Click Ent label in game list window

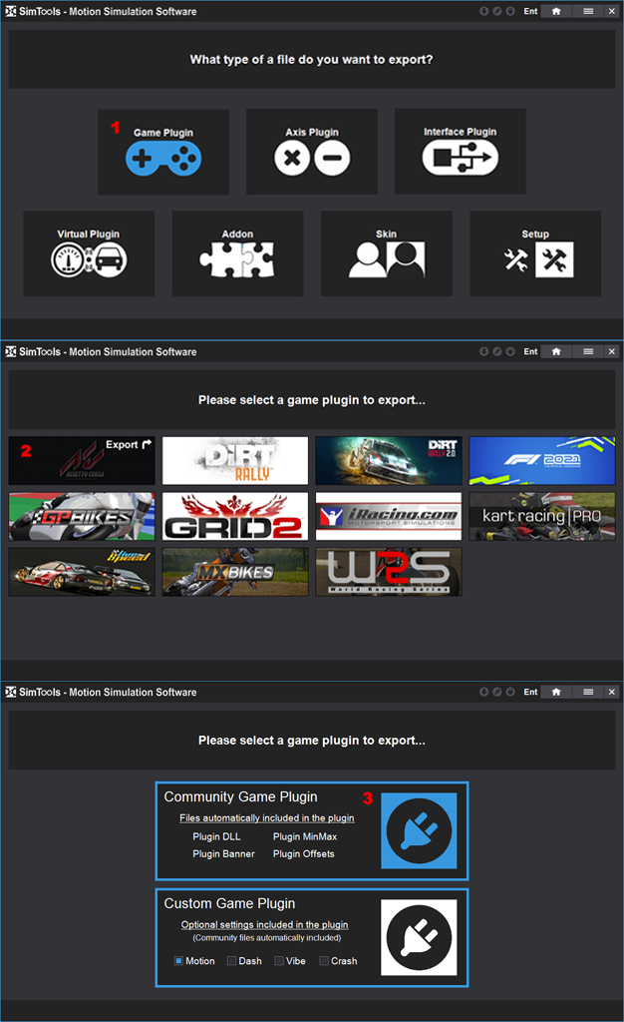pos(530,351)
